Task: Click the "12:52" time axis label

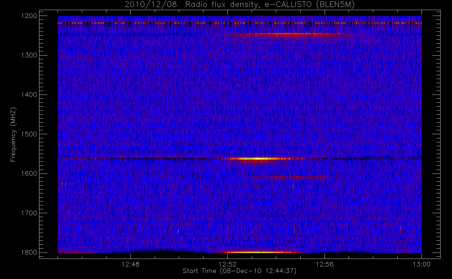Action: [227, 264]
